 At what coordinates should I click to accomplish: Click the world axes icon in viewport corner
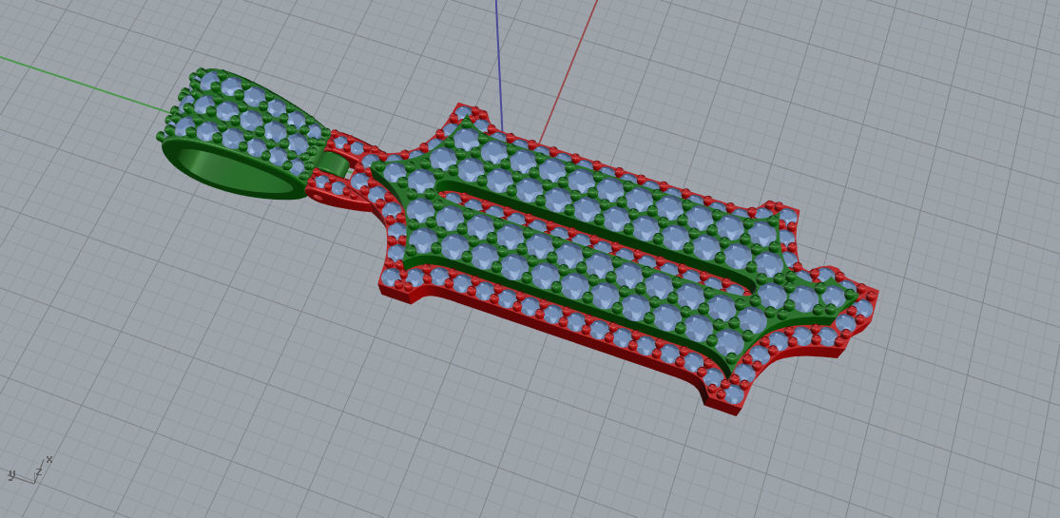(30, 470)
